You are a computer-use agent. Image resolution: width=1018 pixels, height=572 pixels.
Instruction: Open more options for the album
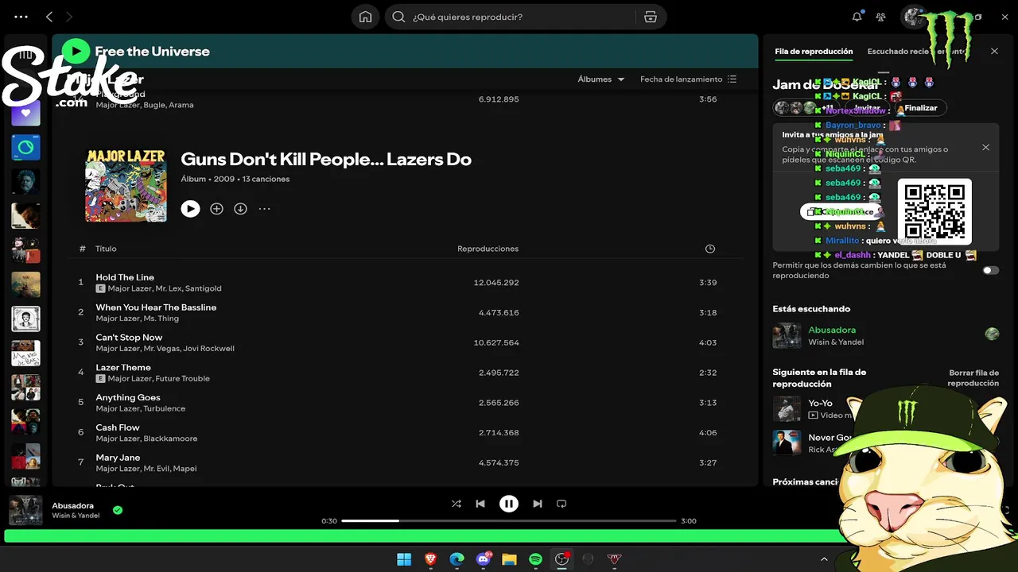(264, 209)
